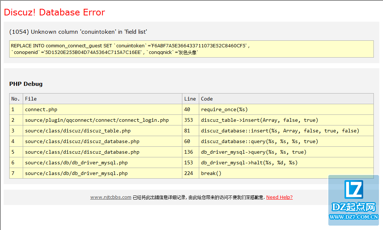Click the 'No.' column header

tap(16, 99)
